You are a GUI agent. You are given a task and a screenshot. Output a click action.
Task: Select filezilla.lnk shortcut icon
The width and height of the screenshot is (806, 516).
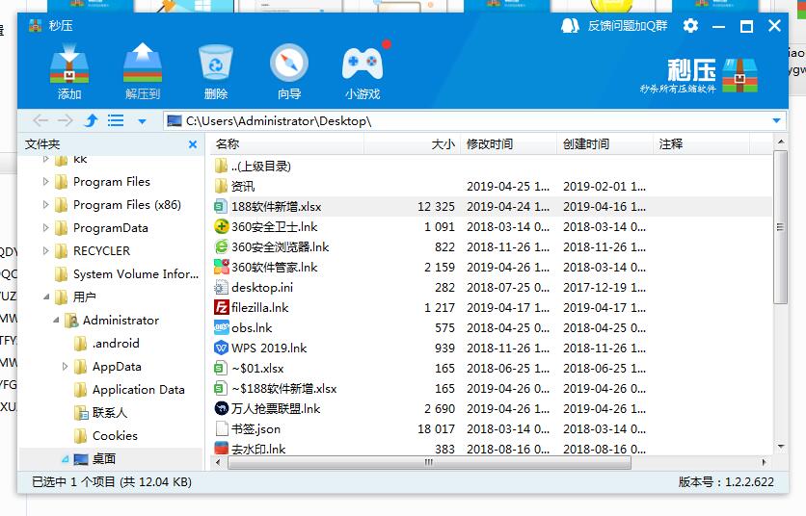[221, 307]
